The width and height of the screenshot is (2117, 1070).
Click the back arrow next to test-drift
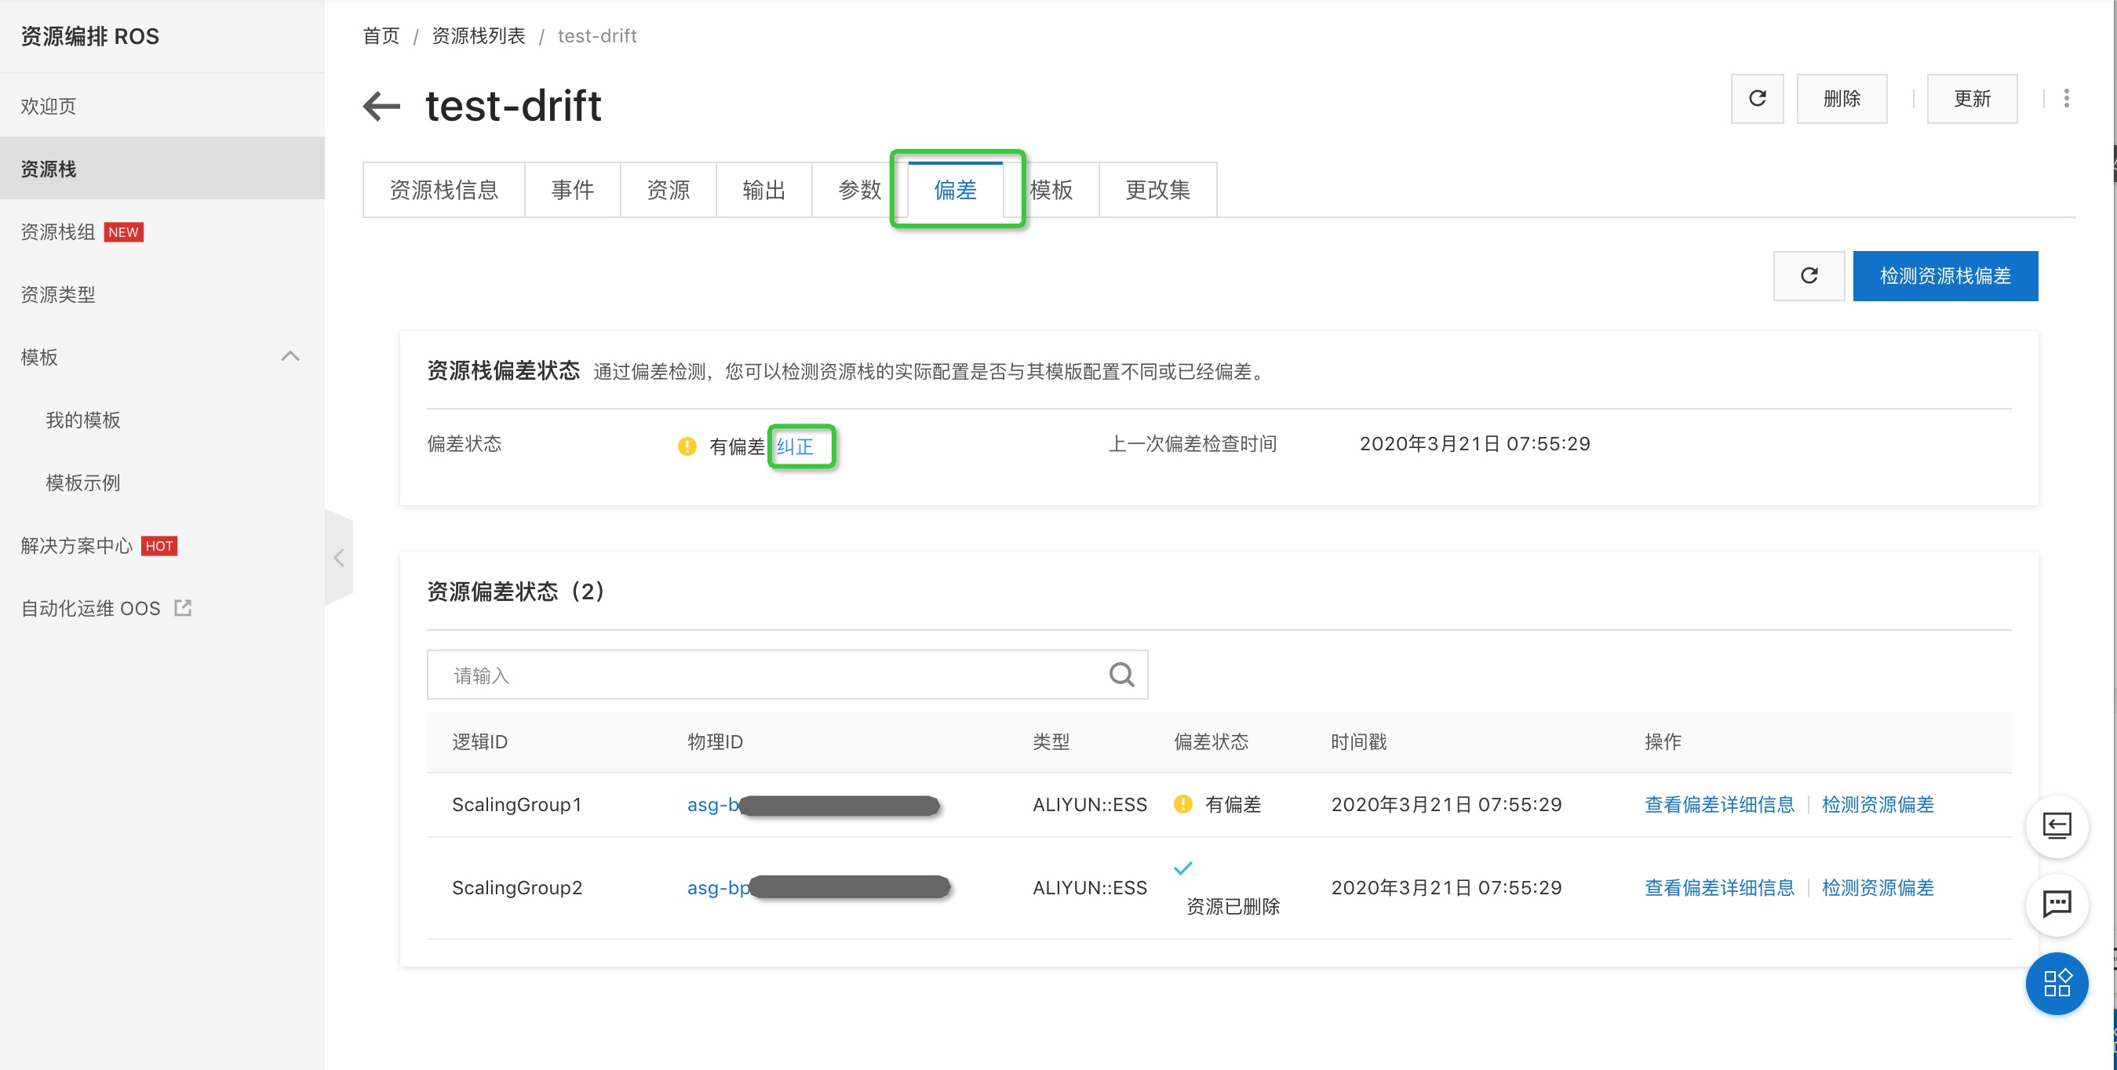pyautogui.click(x=381, y=106)
